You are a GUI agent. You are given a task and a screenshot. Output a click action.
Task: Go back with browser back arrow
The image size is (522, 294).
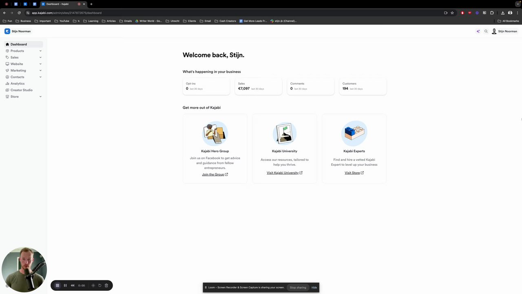4,13
